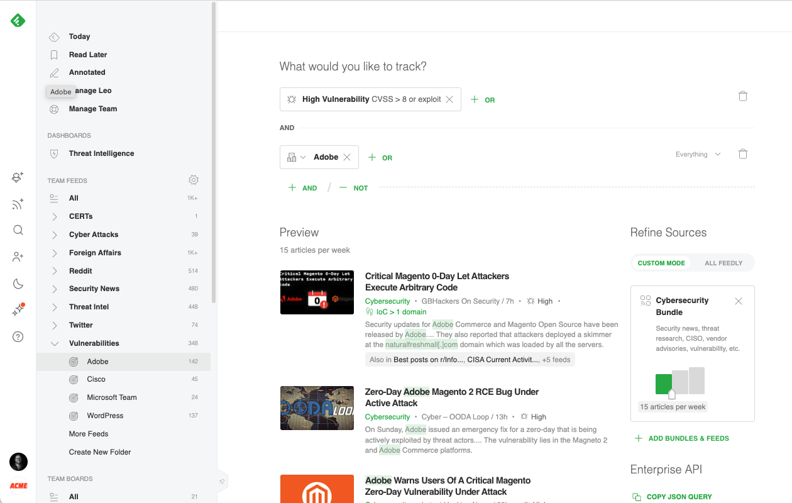Screen dimensions: 792x503
Task: Click the articles-per-week bar slider handle
Action: pyautogui.click(x=671, y=395)
